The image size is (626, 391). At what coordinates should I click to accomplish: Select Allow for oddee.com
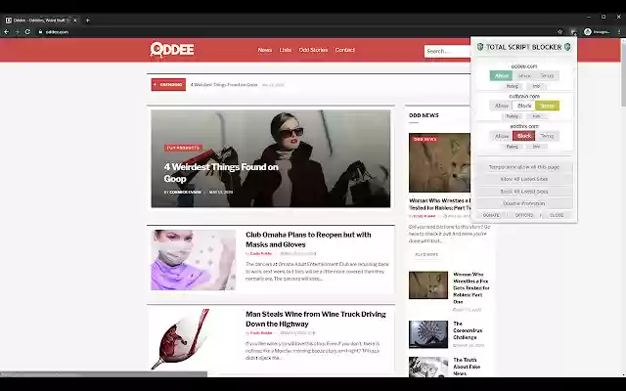[502, 75]
